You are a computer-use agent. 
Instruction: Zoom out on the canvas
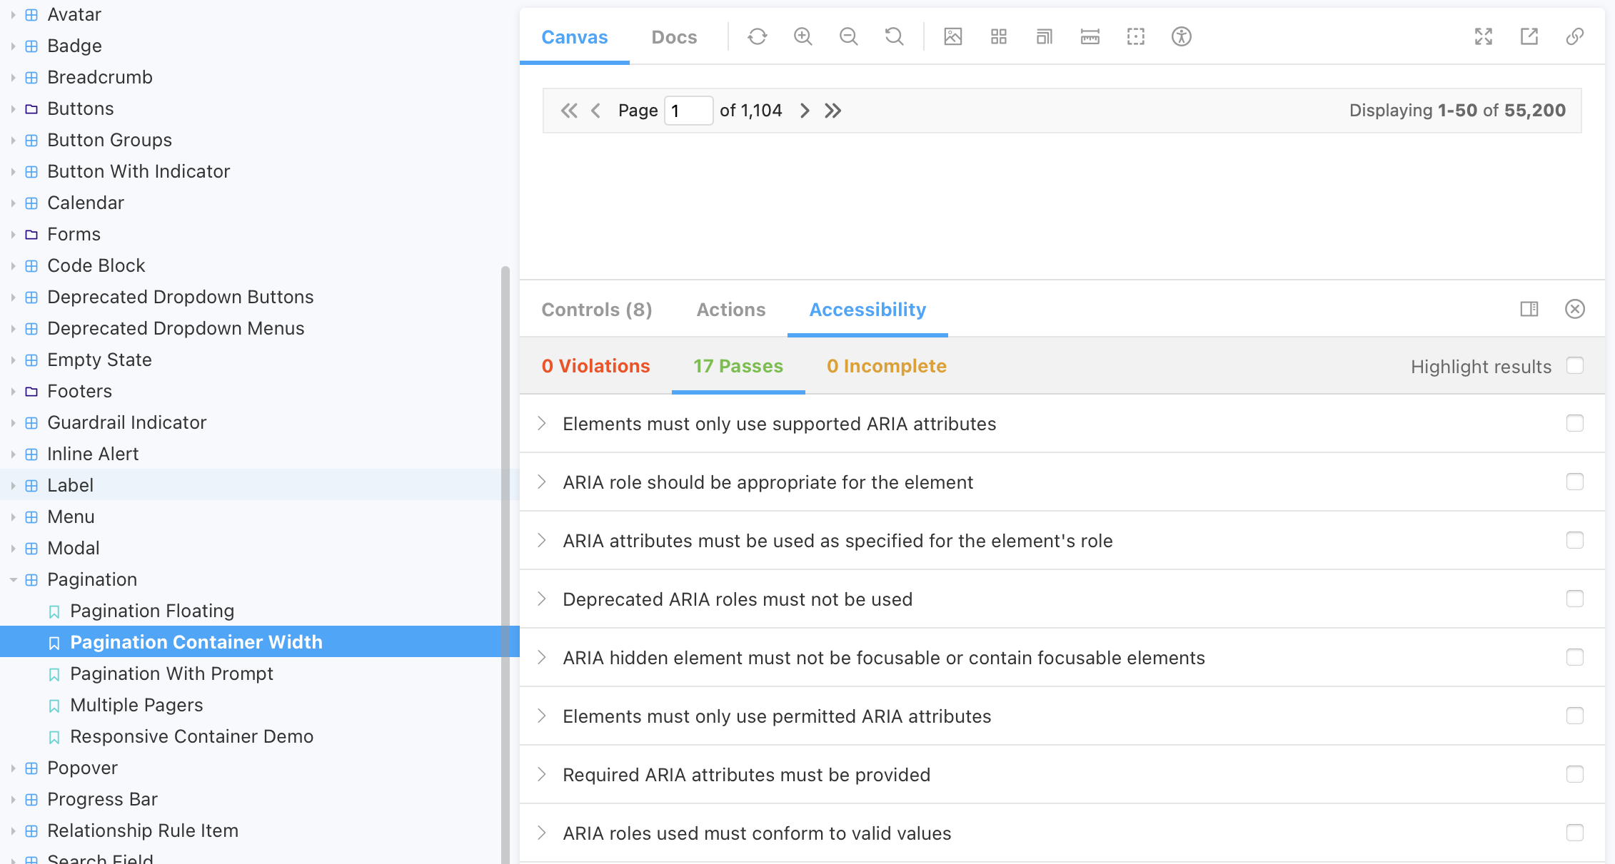pos(848,36)
